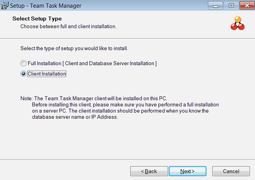Click the Select Setup Type heading
The image size is (255, 180).
(x=37, y=19)
